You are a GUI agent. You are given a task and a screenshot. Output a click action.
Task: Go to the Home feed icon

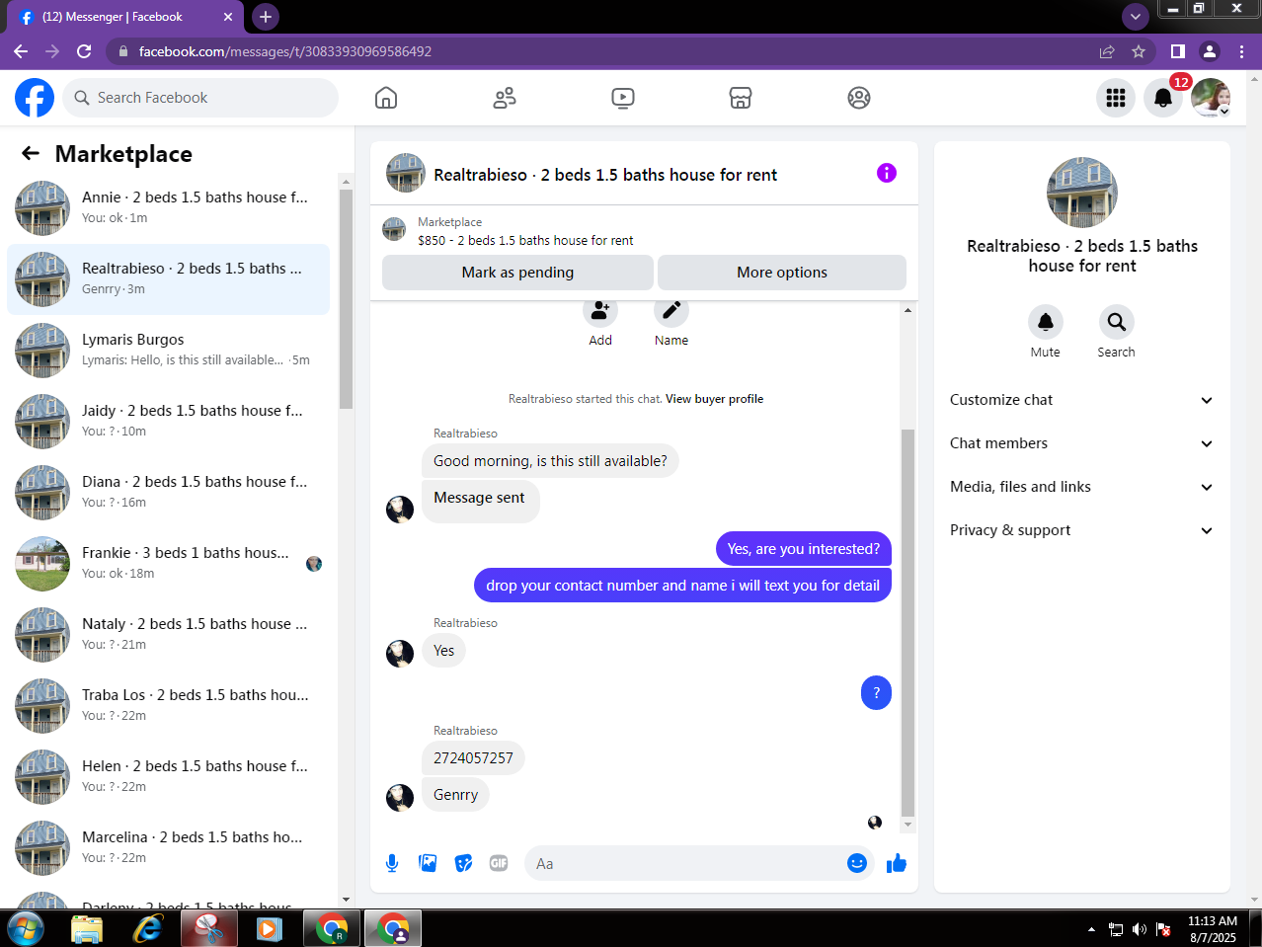point(386,98)
